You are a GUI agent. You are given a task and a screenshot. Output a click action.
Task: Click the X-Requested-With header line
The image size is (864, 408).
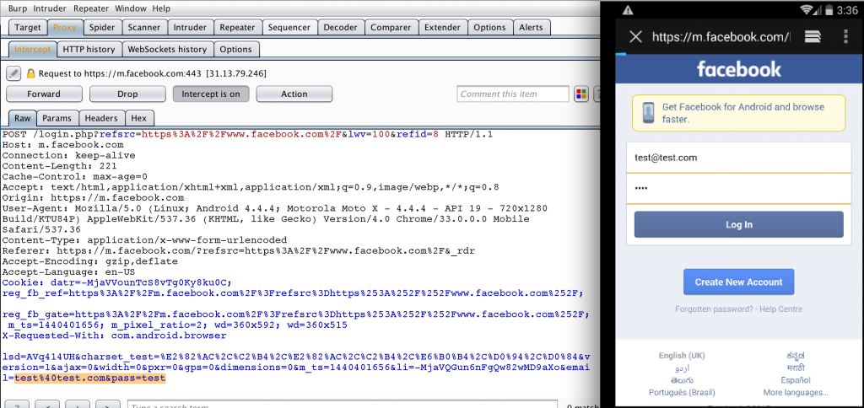click(x=114, y=336)
